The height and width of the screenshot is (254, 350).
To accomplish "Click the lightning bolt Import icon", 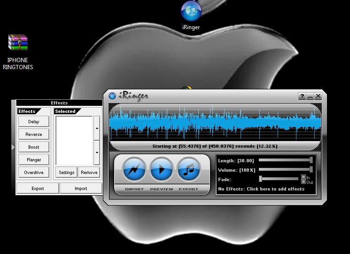I will pyautogui.click(x=134, y=169).
